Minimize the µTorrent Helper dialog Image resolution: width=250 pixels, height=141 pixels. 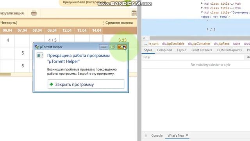click(x=104, y=47)
